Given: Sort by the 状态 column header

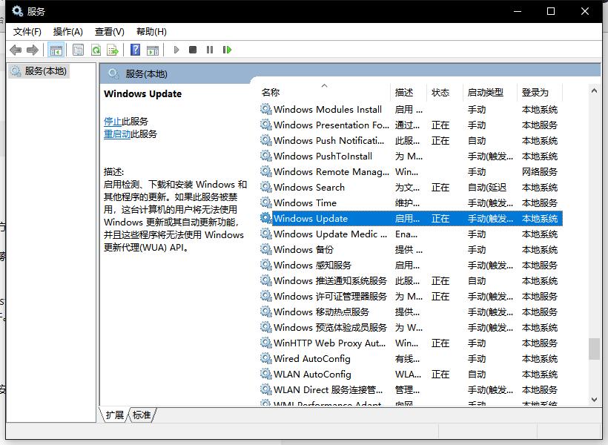Looking at the screenshot, I should (x=445, y=92).
